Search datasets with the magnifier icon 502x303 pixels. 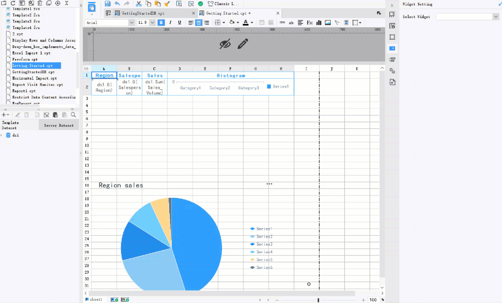coord(73,114)
